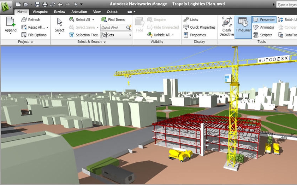Open the Navisworks application menu button

(7, 7)
